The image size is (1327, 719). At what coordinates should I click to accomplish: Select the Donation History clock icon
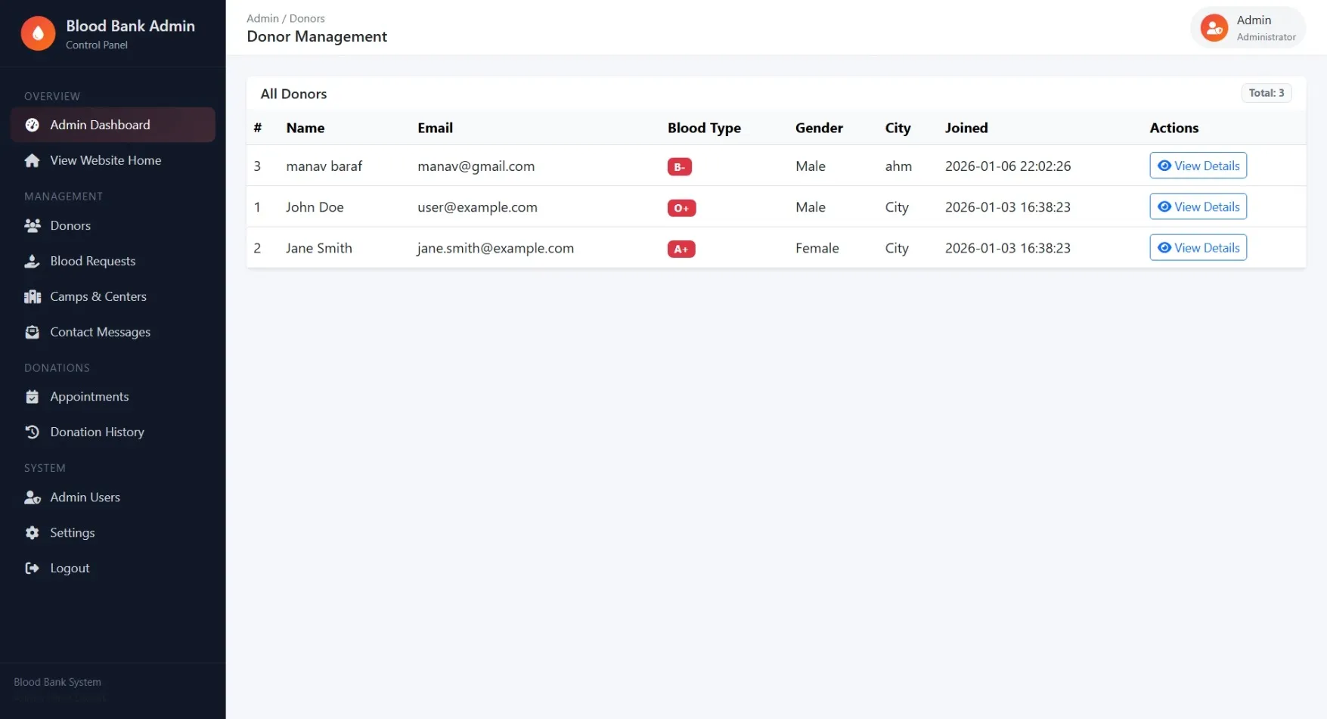(31, 432)
